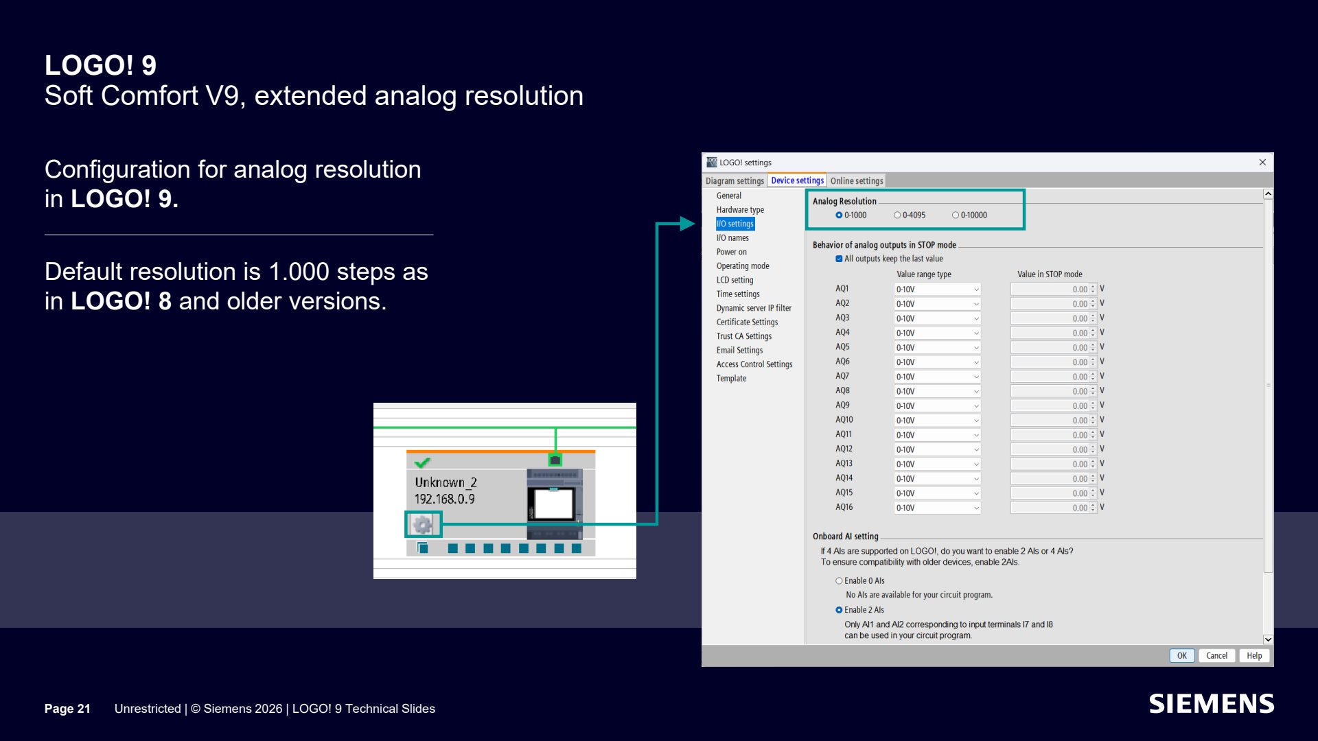Switch to the Diagram settings tab

735,181
